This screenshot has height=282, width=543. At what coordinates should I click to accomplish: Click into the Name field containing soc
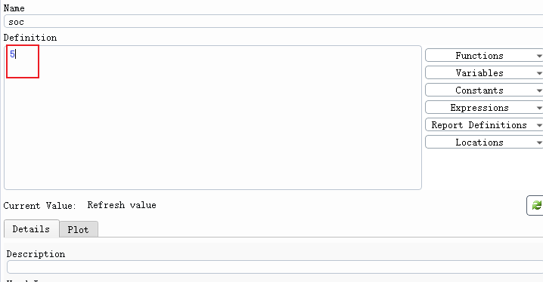[x=274, y=21]
